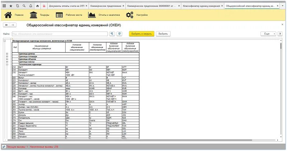Select Градус Фаренгейта row cell
The width and height of the screenshot is (287, 151).
pyautogui.click(x=42, y=126)
